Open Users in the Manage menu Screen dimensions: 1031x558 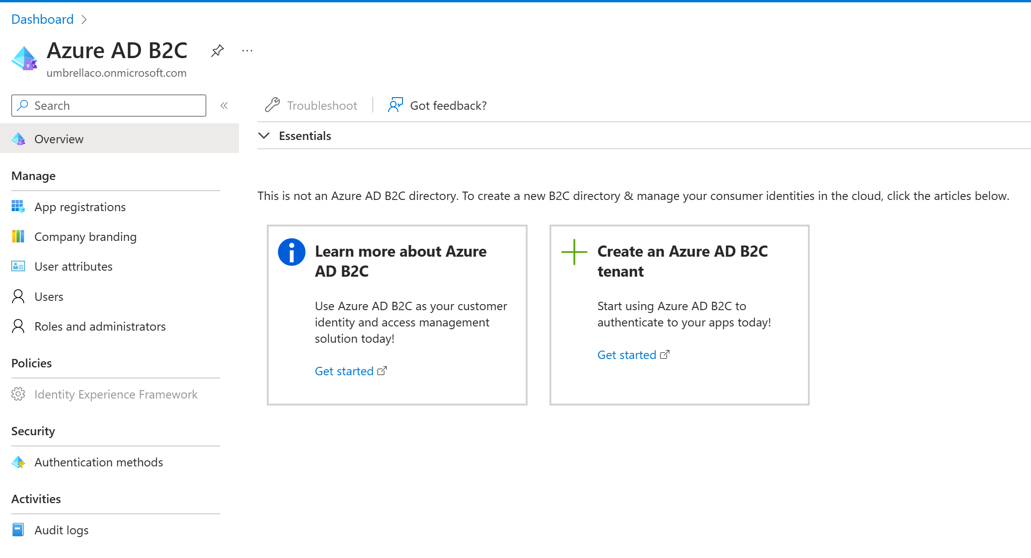click(x=49, y=297)
